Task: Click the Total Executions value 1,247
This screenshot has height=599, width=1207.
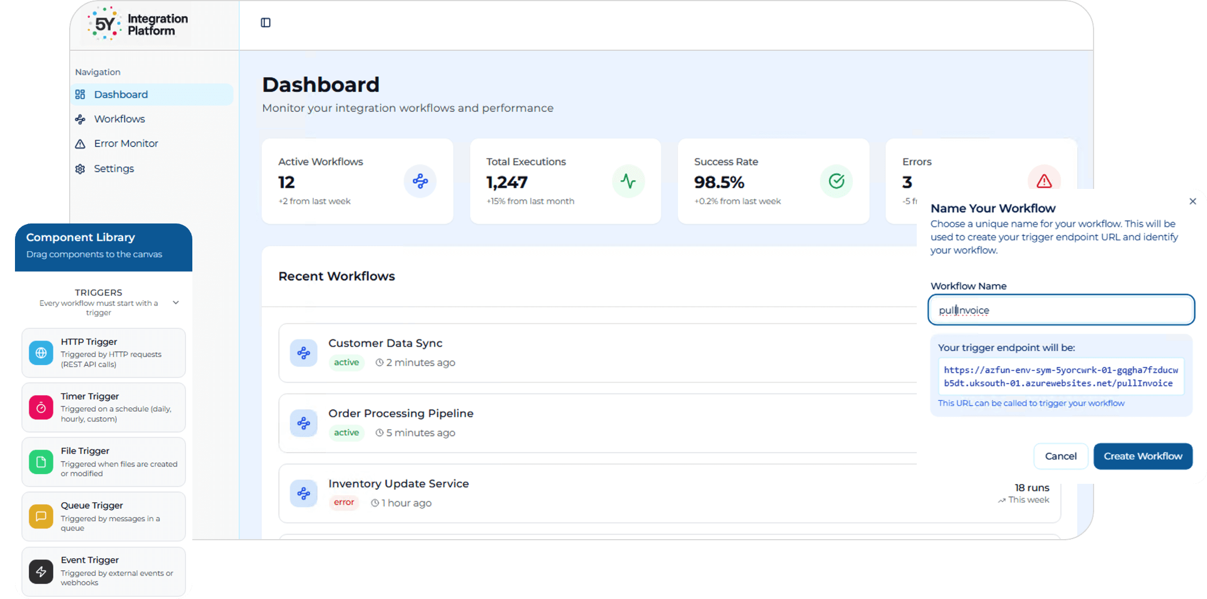Action: click(x=507, y=183)
